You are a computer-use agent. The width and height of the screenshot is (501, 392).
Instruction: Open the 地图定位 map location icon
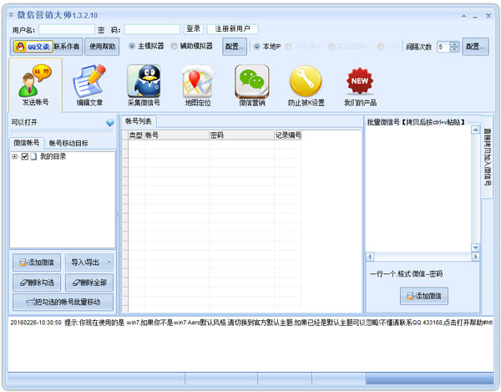[x=198, y=85]
